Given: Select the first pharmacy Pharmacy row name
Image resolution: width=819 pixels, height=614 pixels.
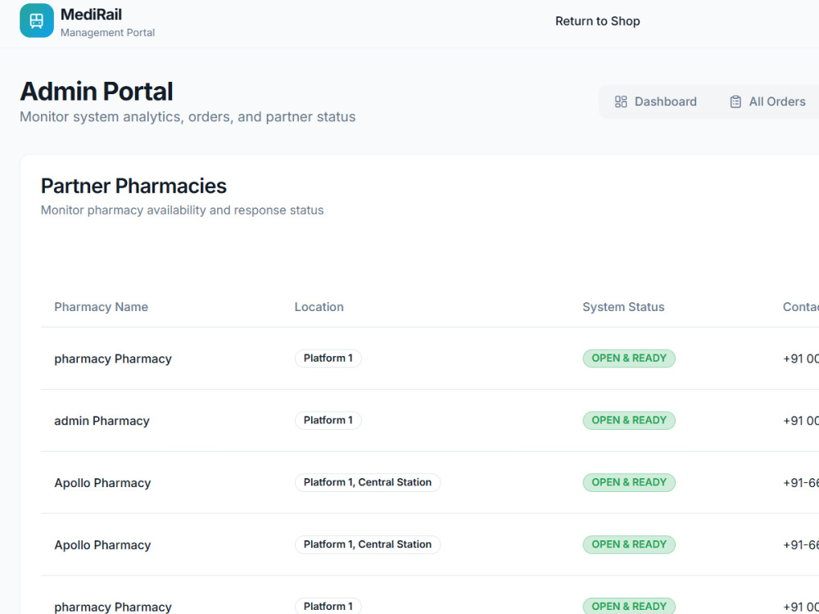Looking at the screenshot, I should click(x=113, y=359).
